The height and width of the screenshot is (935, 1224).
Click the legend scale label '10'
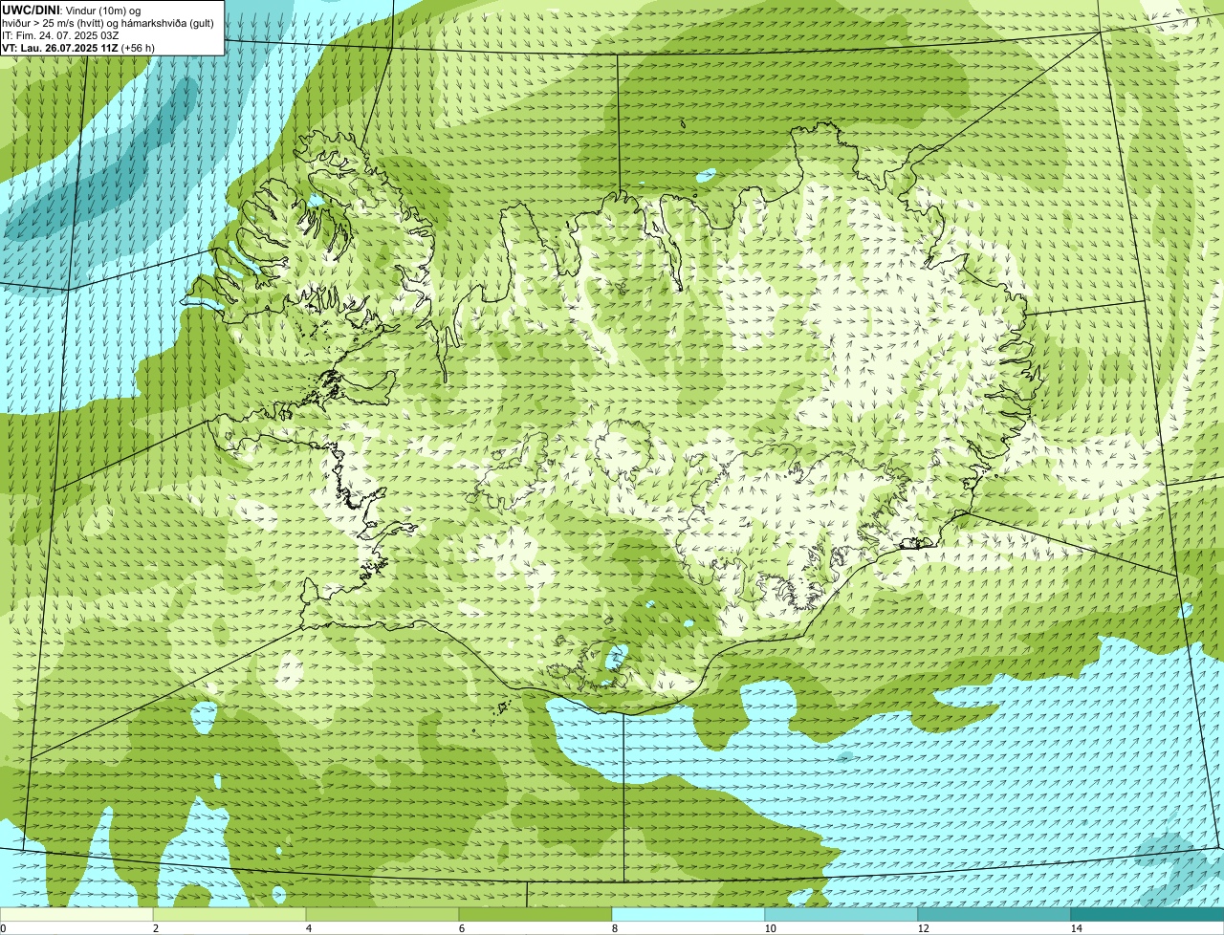point(770,928)
